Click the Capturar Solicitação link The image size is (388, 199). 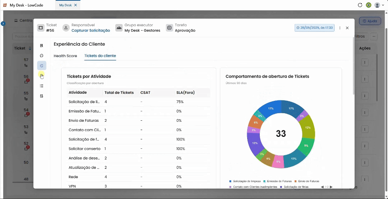click(91, 31)
